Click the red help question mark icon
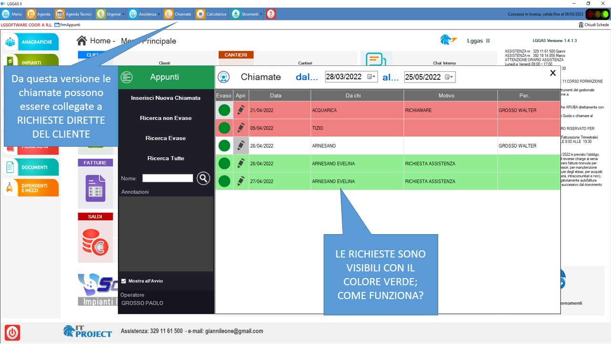611x344 pixels. [271, 14]
